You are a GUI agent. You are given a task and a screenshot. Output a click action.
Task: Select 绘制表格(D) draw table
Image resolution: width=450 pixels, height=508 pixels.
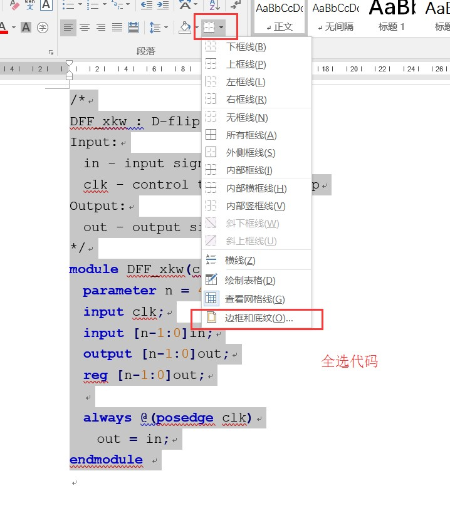point(257,280)
